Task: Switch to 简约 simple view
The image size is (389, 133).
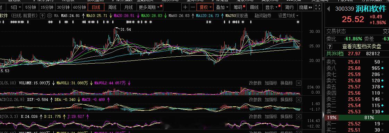Action: coord(289,7)
